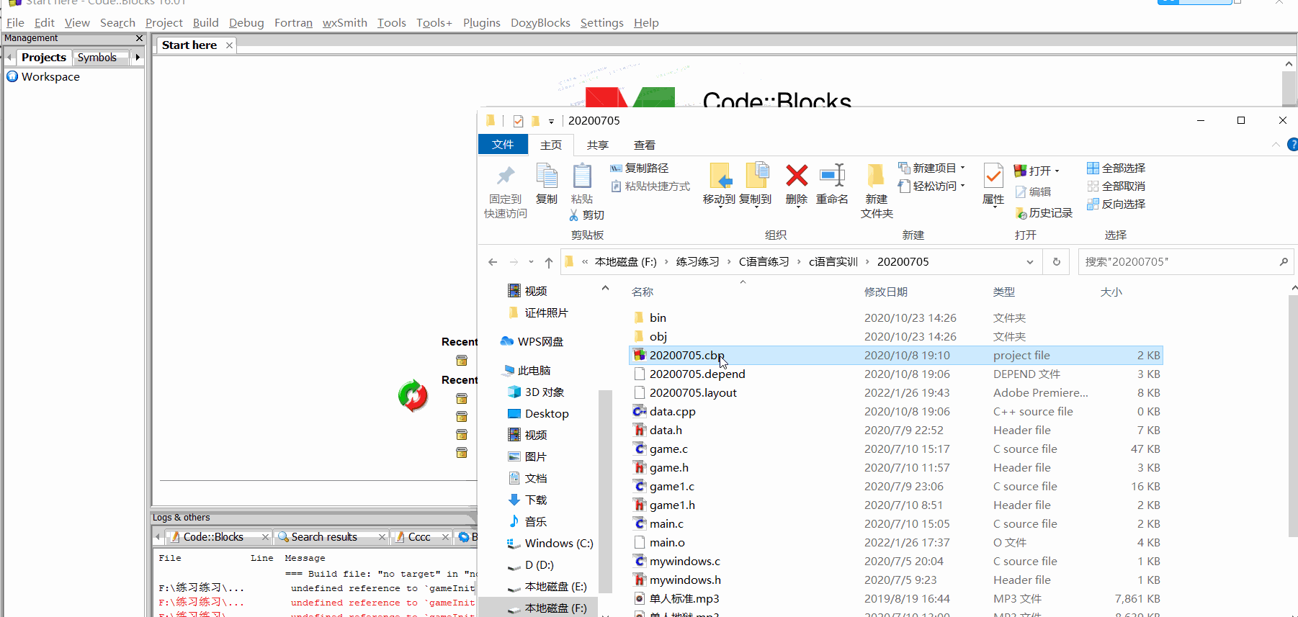Click Edit (编辑) in the open group
The width and height of the screenshot is (1298, 617).
pos(1034,192)
